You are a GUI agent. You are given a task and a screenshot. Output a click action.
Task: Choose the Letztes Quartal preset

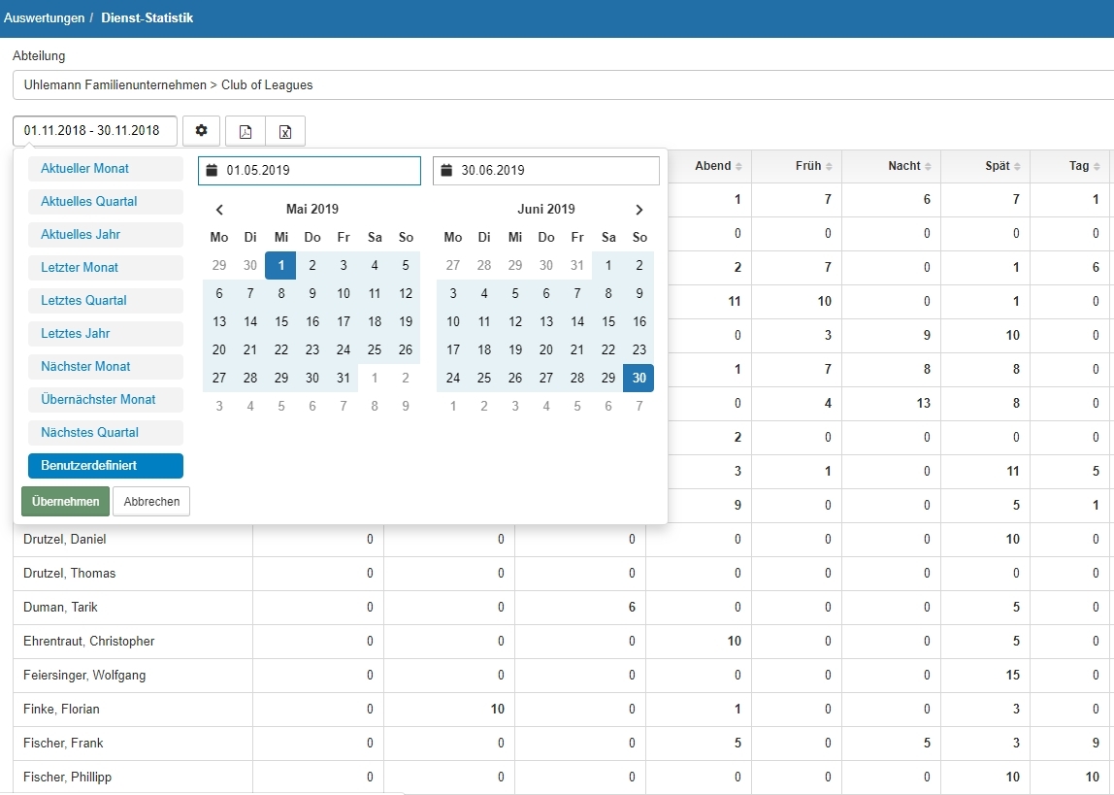[106, 301]
